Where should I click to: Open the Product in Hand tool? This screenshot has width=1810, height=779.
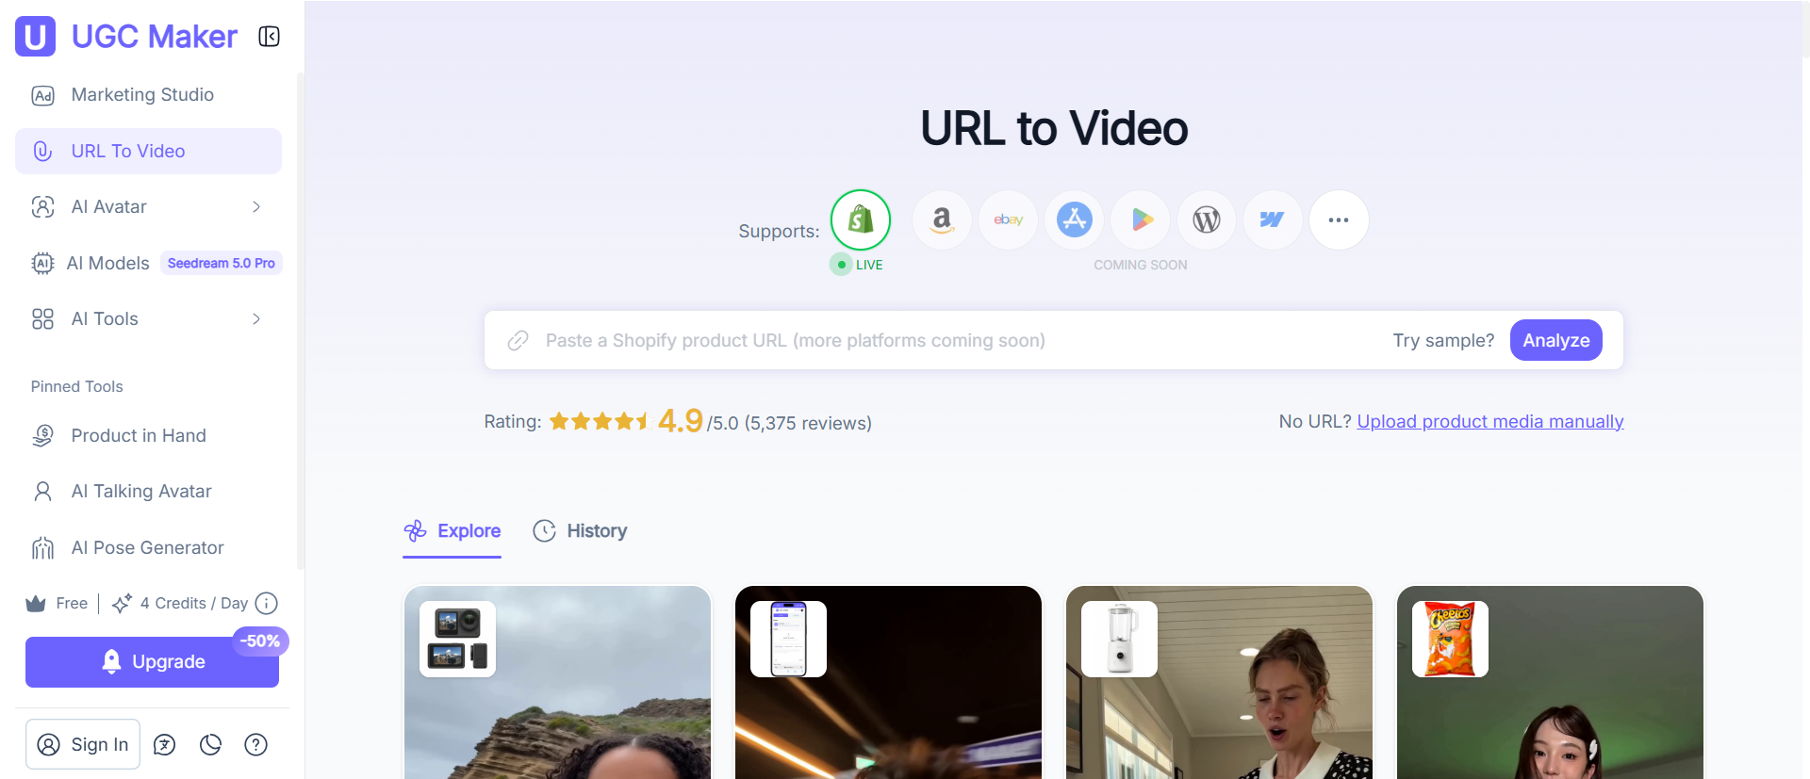tap(148, 435)
